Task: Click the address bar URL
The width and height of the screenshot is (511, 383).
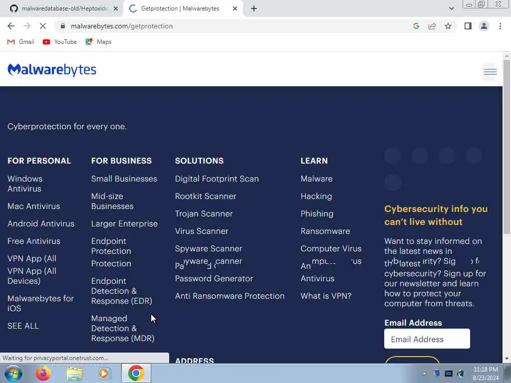Action: [x=122, y=26]
